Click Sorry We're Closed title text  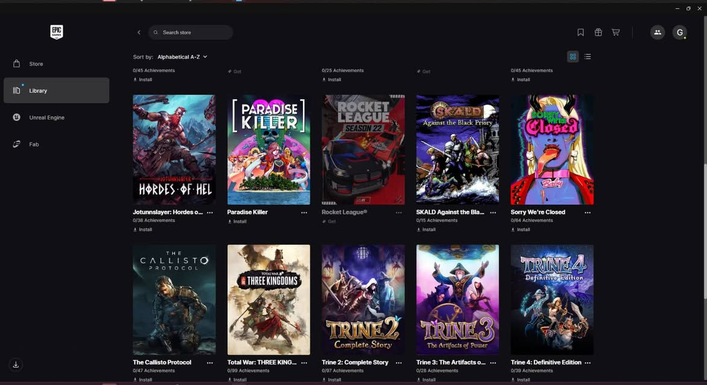[538, 212]
